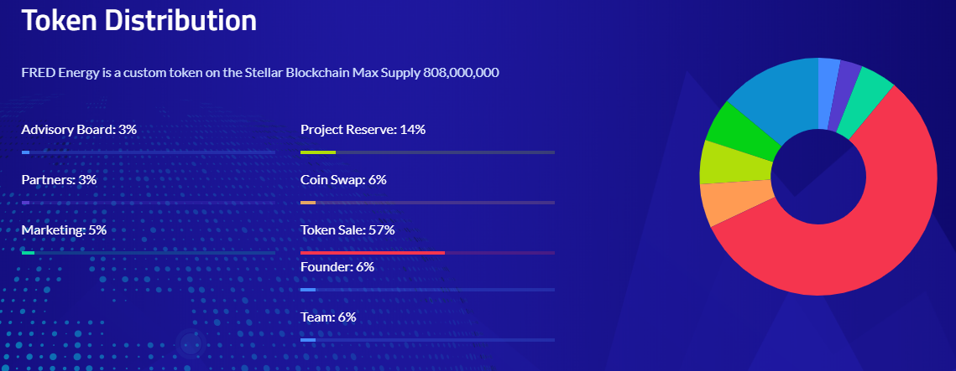
Task: Click the Project Reserve progress bar
Action: (427, 152)
